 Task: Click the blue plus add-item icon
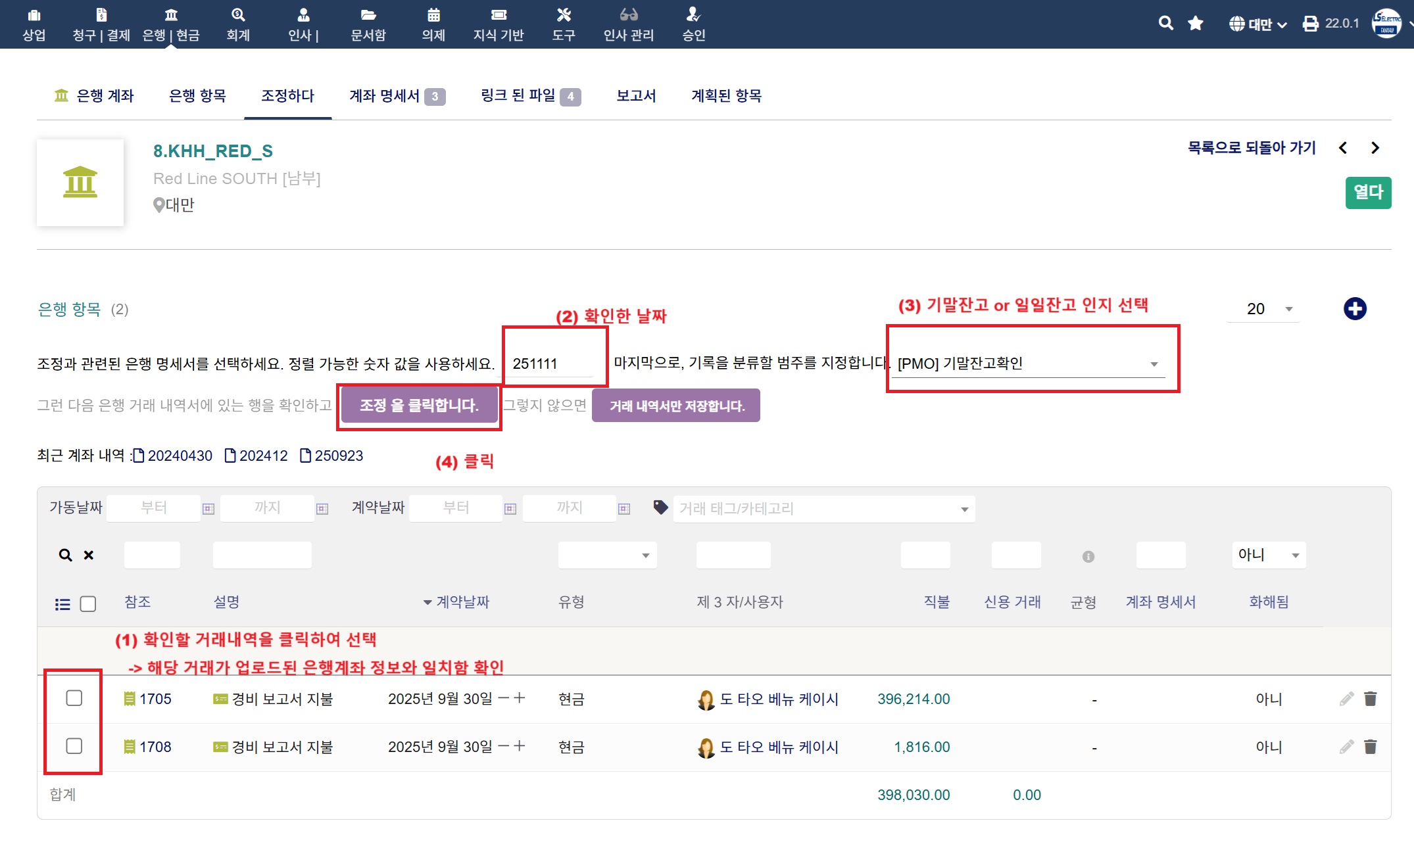[1354, 309]
